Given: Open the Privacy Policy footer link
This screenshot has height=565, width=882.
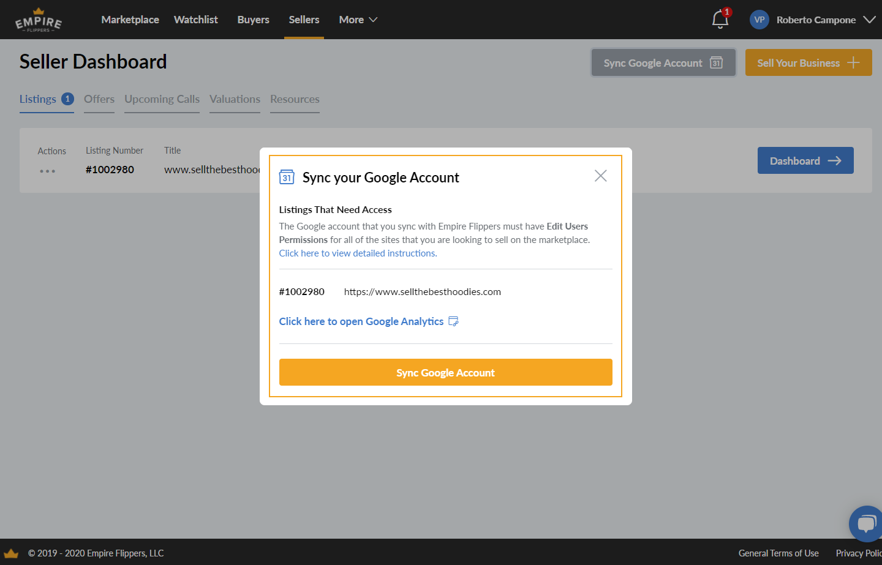Looking at the screenshot, I should (859, 553).
